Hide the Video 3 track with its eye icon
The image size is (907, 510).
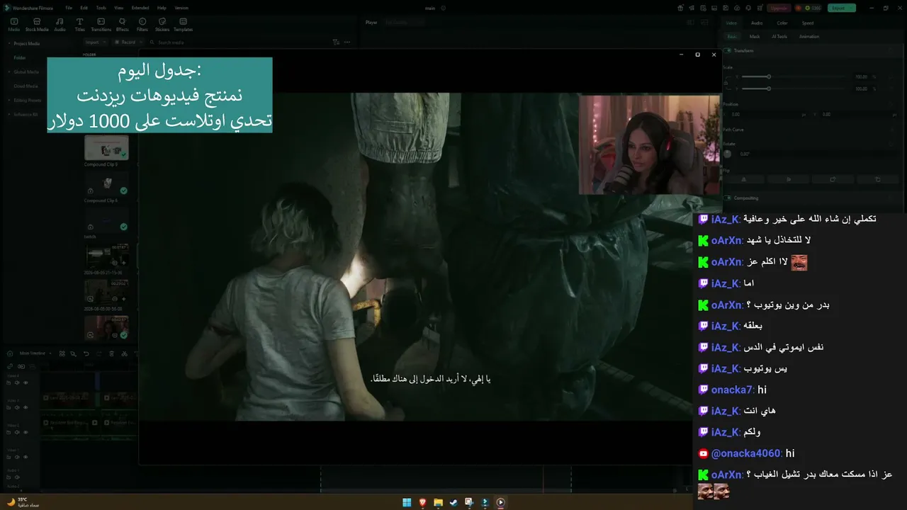tap(26, 407)
